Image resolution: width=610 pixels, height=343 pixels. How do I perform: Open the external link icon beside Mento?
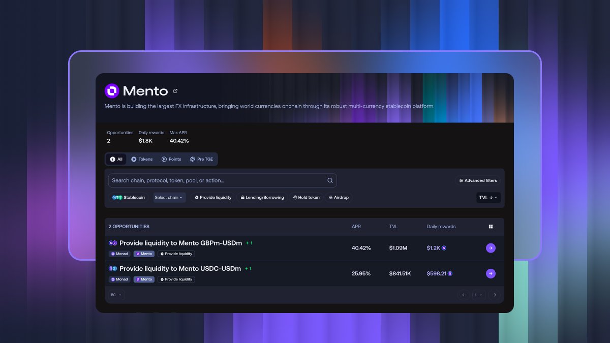click(175, 91)
